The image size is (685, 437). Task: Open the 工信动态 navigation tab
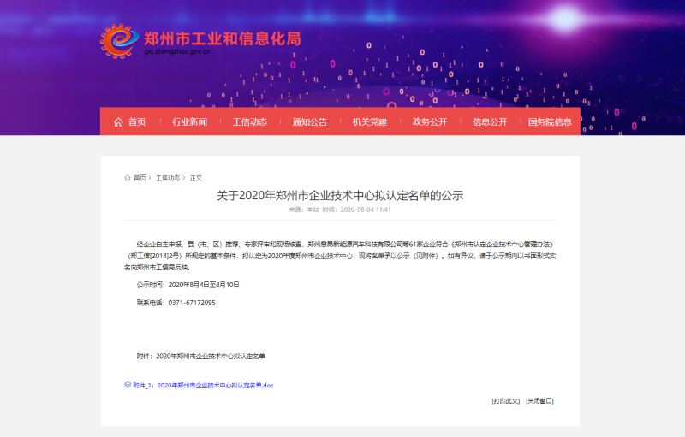point(249,121)
